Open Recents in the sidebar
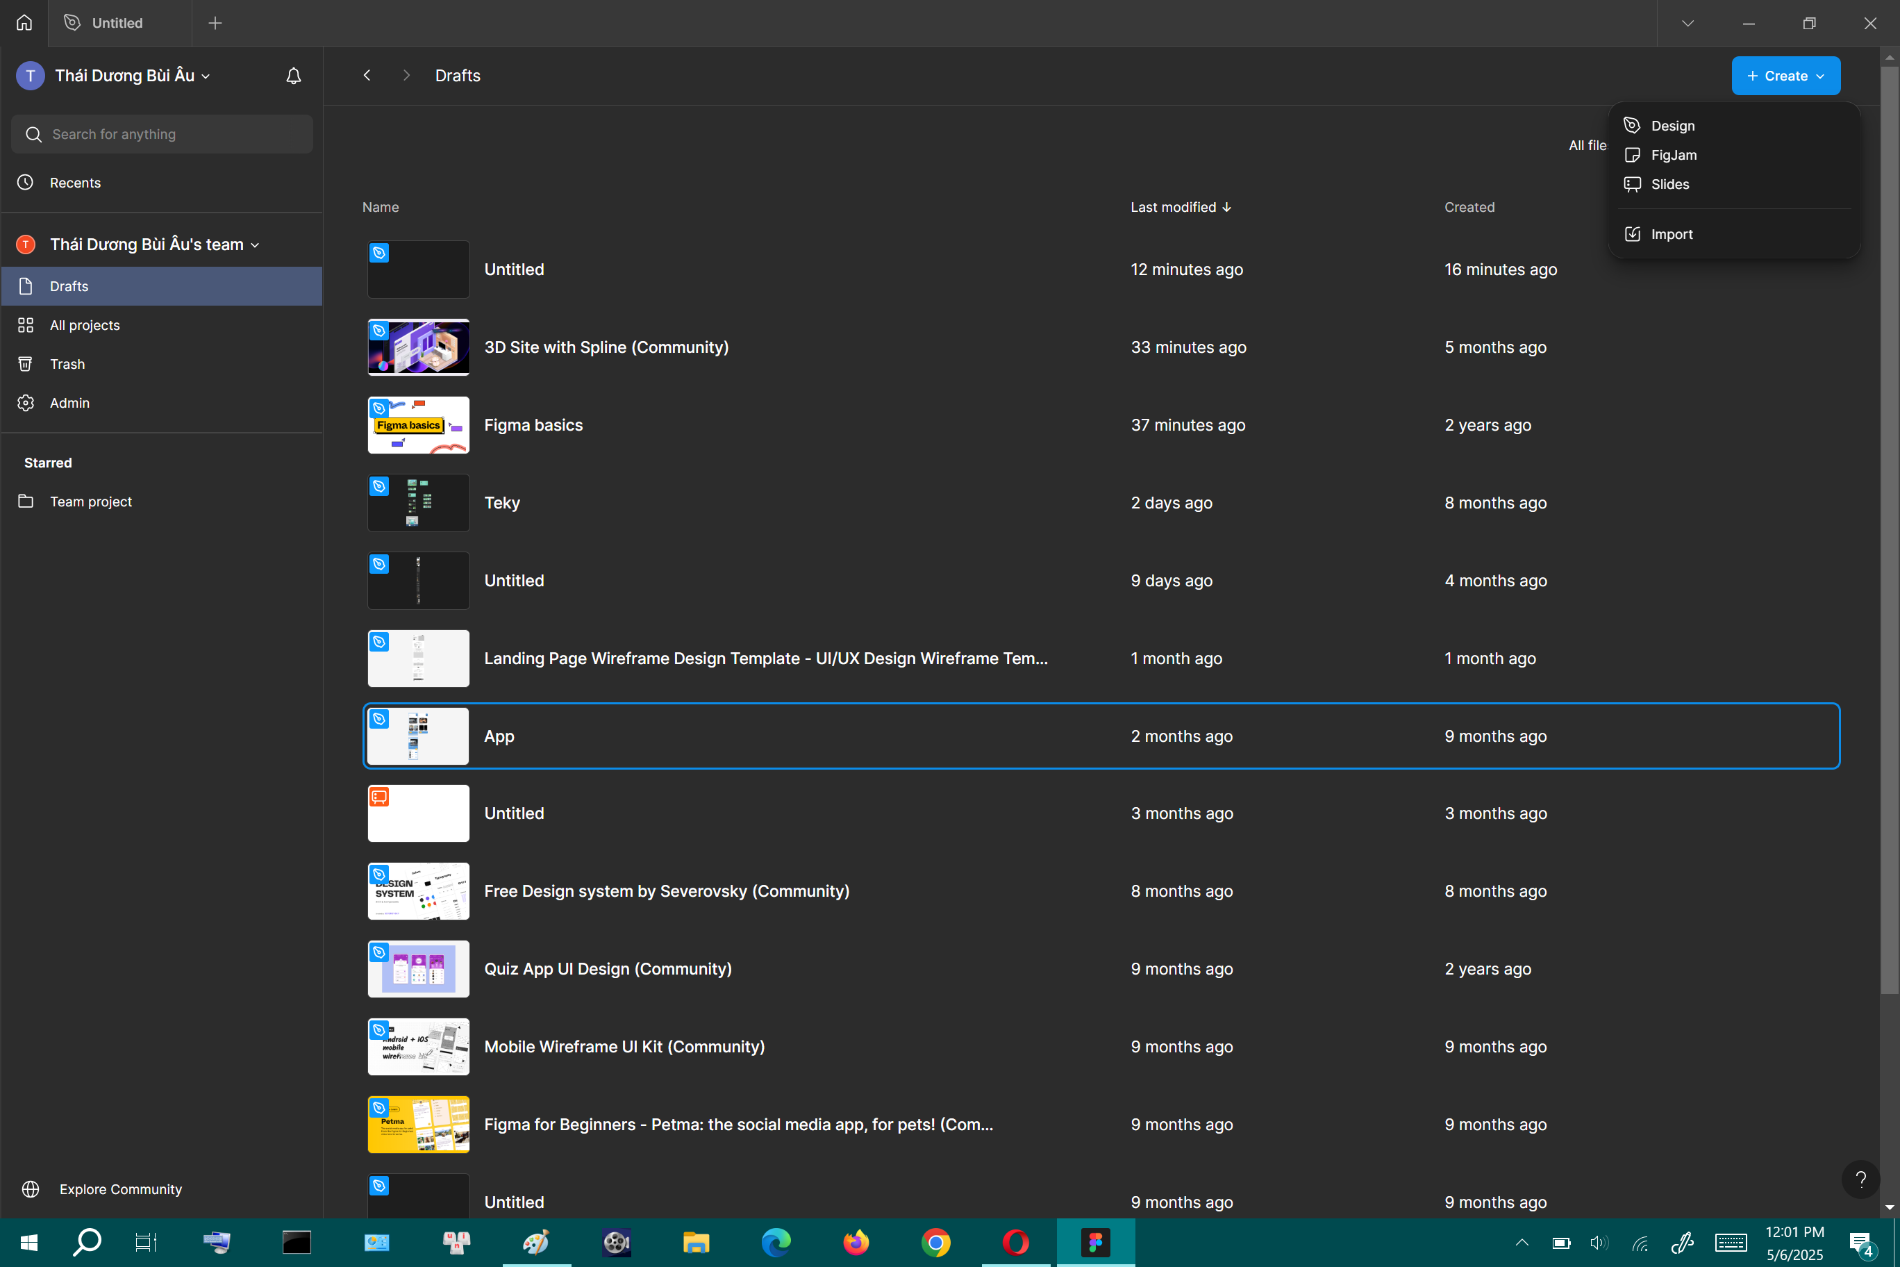Viewport: 1900px width, 1267px height. [162, 183]
